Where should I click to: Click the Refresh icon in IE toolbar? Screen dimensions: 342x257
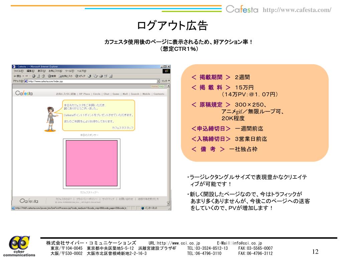[38, 76]
